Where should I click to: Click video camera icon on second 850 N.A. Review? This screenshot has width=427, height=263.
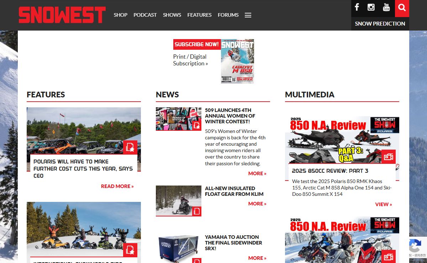point(389,257)
